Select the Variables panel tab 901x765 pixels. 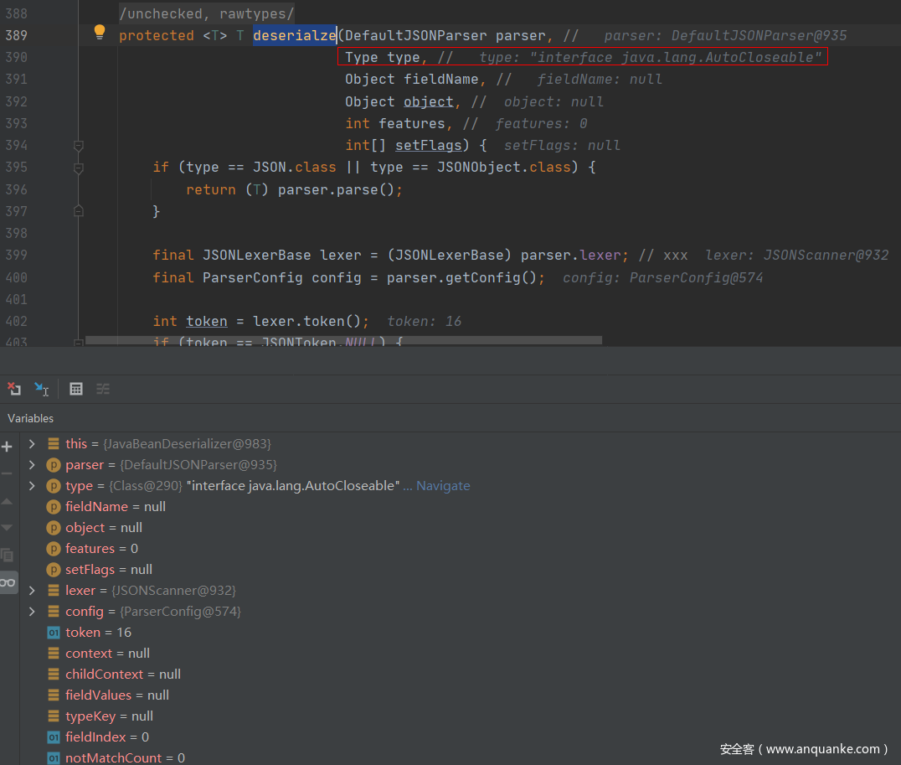click(x=31, y=418)
